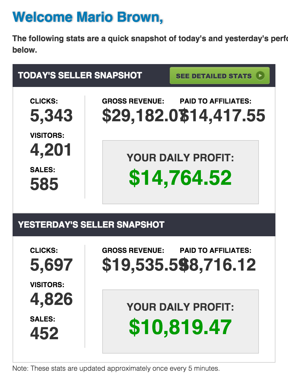
Task: Click yesterday's sales number 452
Action: (44, 334)
